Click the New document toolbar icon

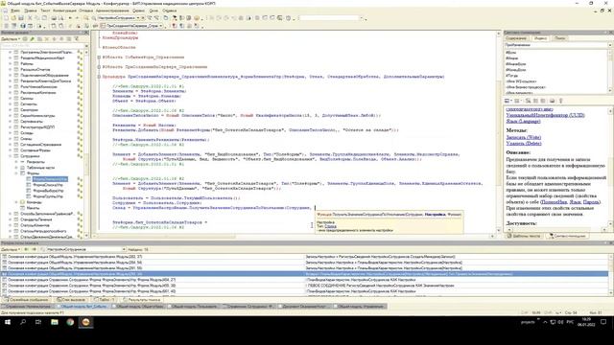click(6, 18)
